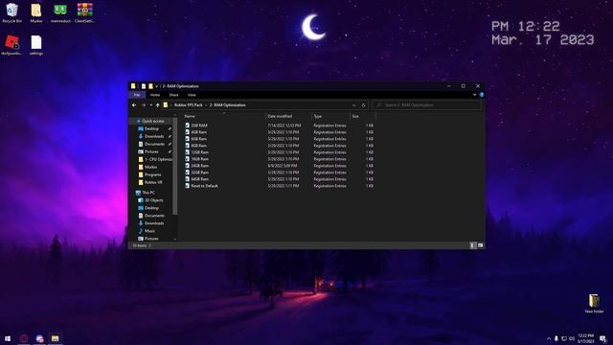
Task: Select the Reset to Default file icon
Action: (188, 186)
